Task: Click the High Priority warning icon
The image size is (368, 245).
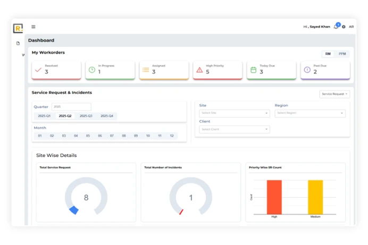Action: pyautogui.click(x=199, y=70)
